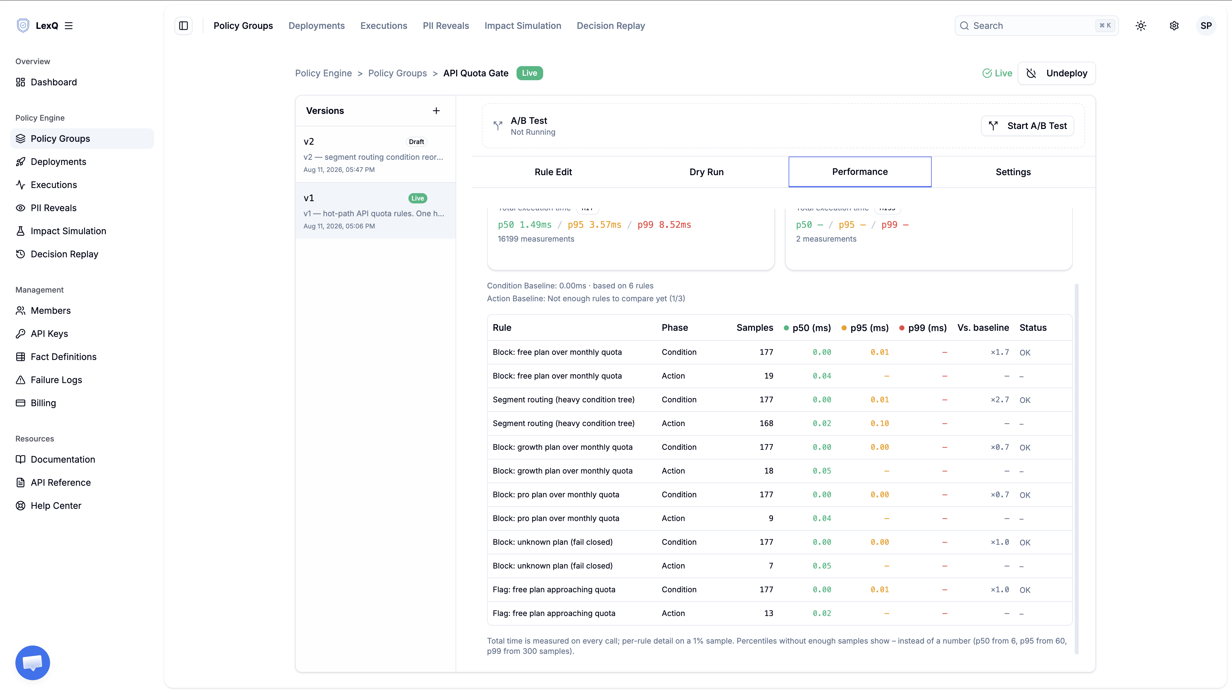Click the hamburger menu next to LexQ
Screen dimensions: 1232x693
[x=69, y=26]
